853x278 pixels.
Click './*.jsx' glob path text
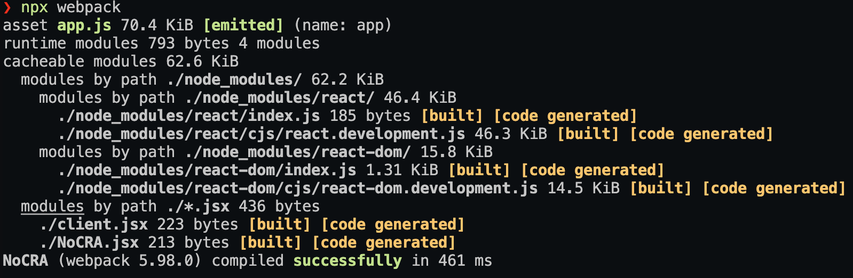(x=198, y=207)
